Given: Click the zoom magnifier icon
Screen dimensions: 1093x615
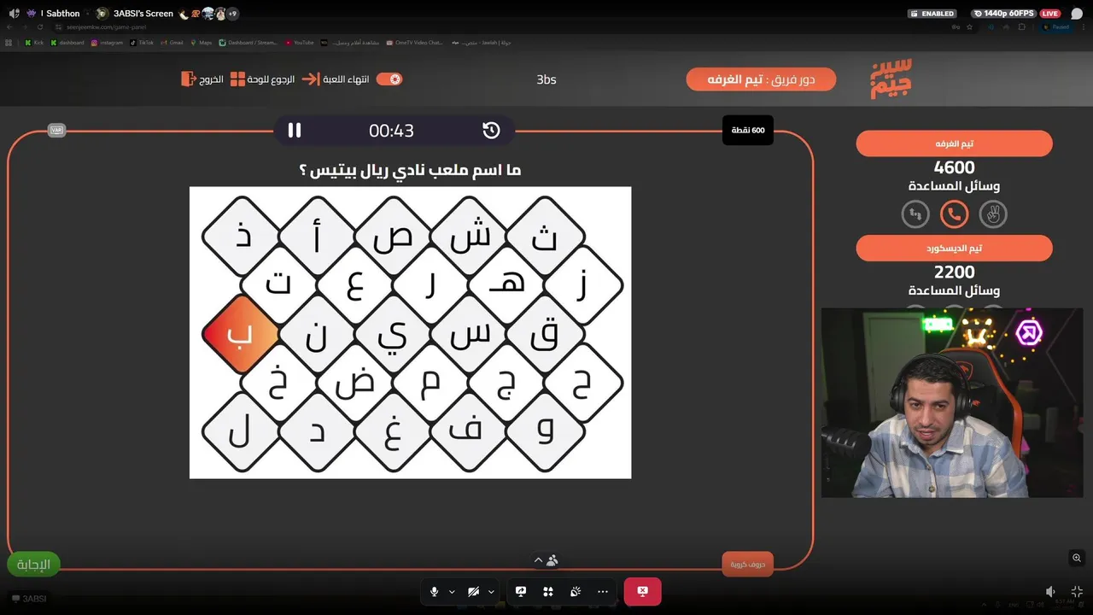Looking at the screenshot, I should click(x=1077, y=558).
